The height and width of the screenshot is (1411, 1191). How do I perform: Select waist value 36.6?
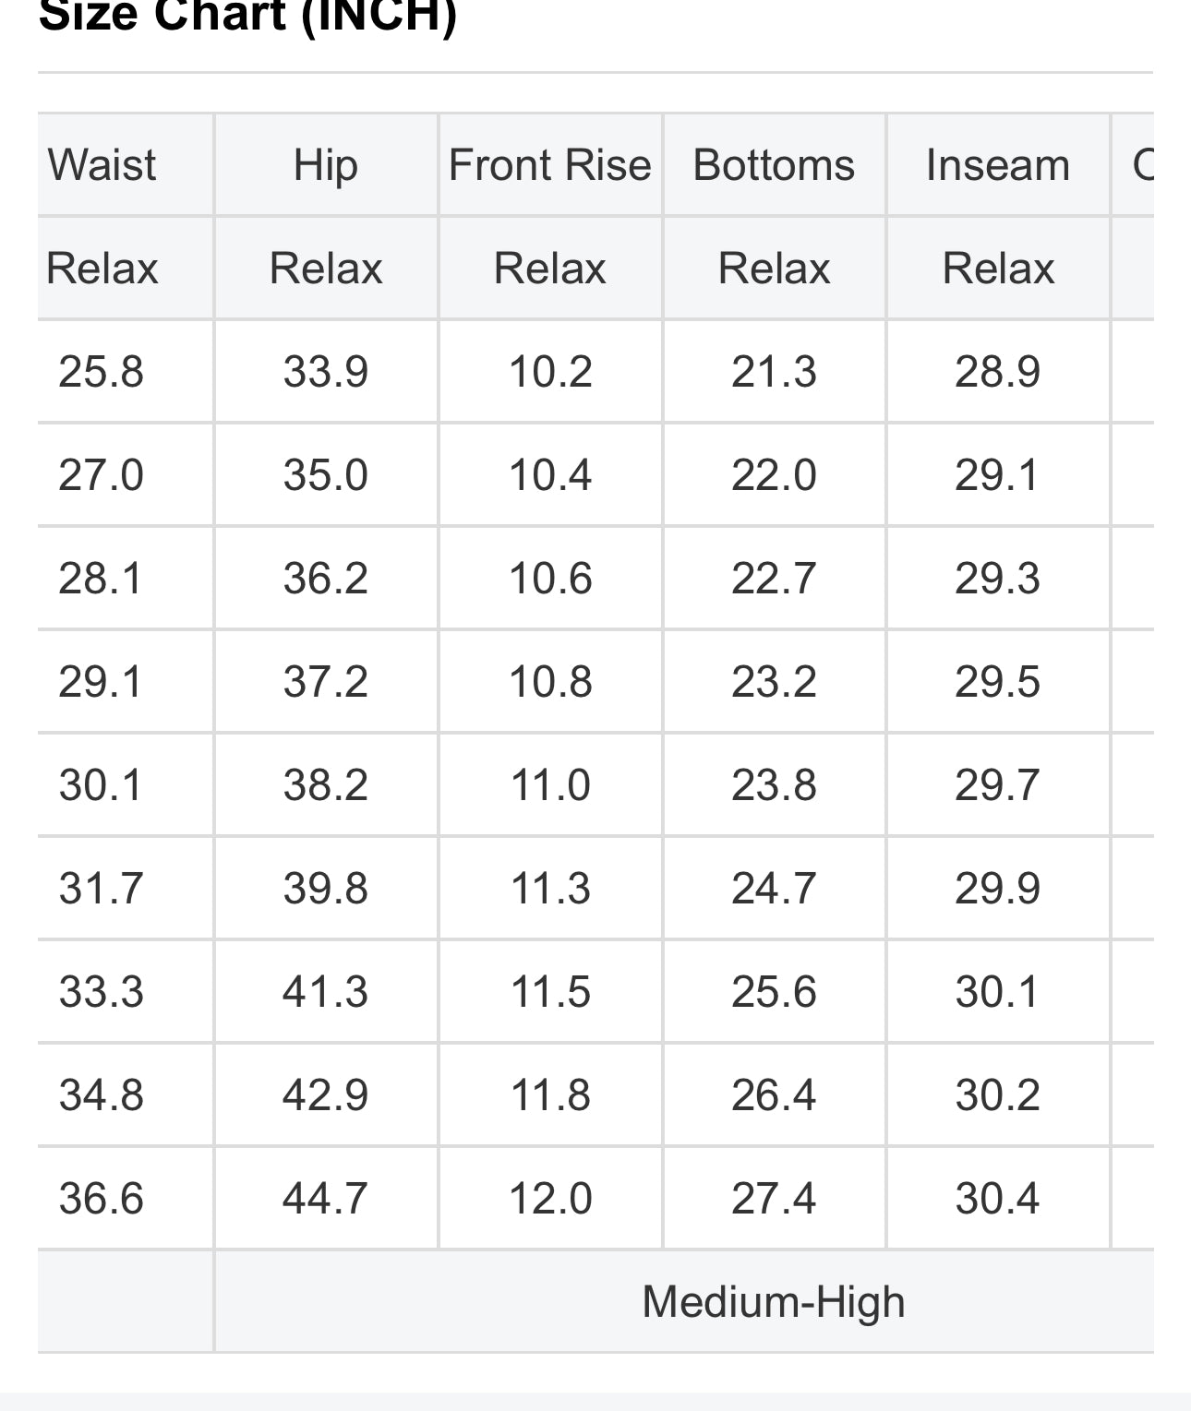click(102, 1199)
